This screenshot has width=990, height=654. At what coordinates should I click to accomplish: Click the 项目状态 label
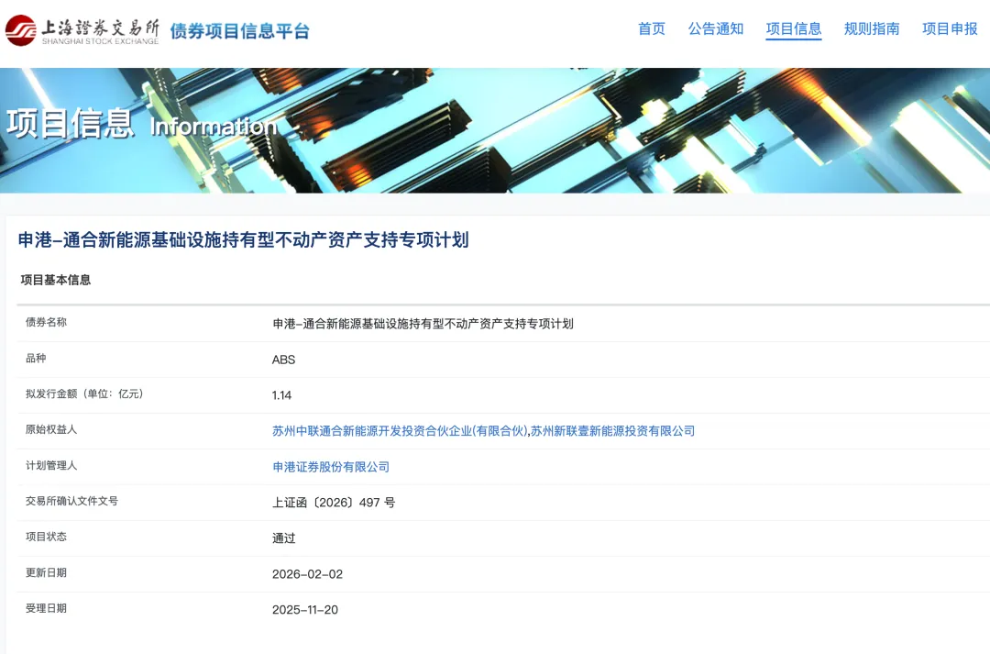pyautogui.click(x=46, y=538)
